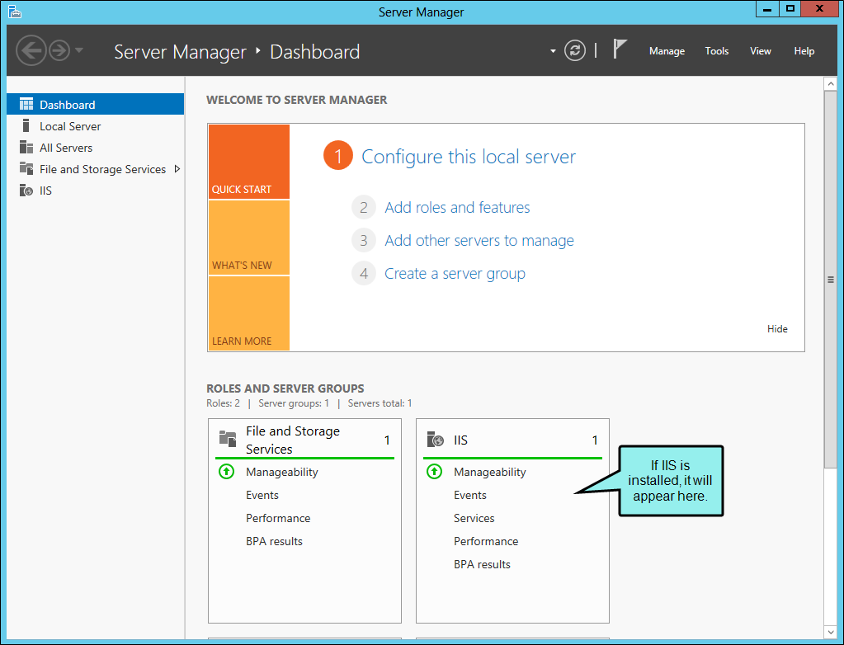
Task: Open Events in the IIS tile
Action: coord(470,496)
